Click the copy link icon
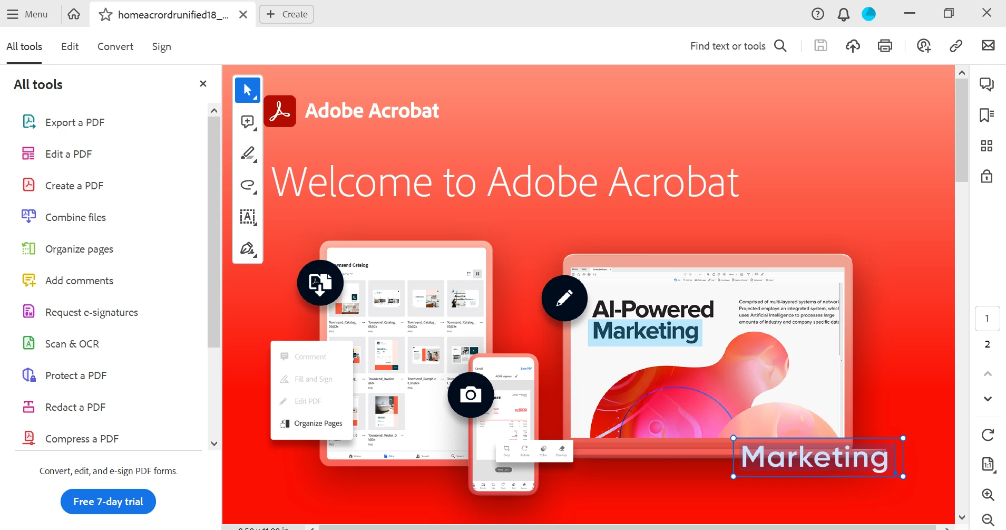The width and height of the screenshot is (1006, 530). 956,46
